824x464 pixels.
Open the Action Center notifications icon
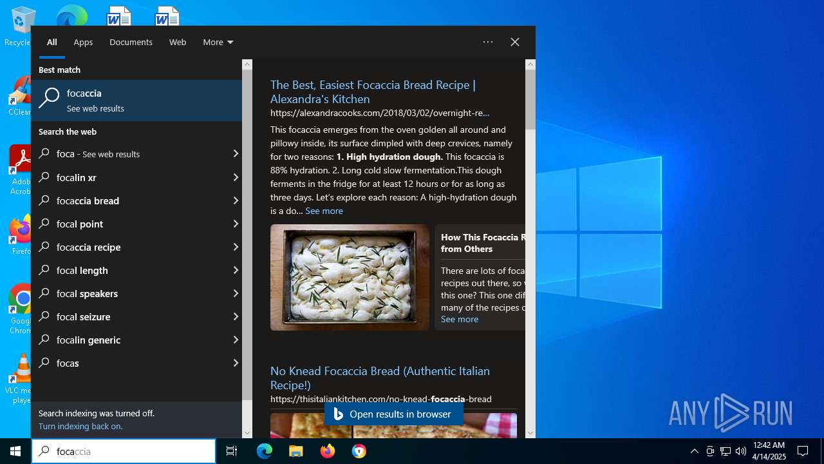[x=803, y=451]
